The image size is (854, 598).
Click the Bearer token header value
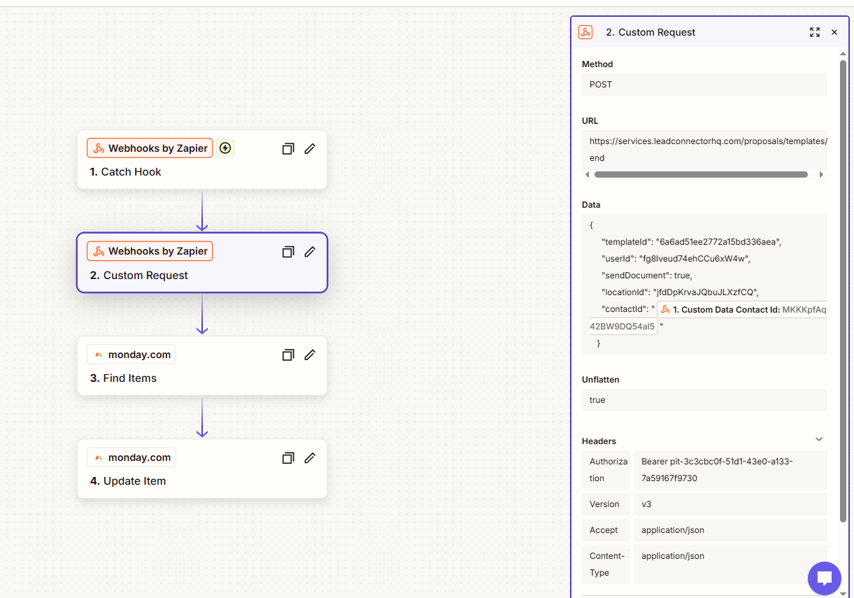[730, 470]
